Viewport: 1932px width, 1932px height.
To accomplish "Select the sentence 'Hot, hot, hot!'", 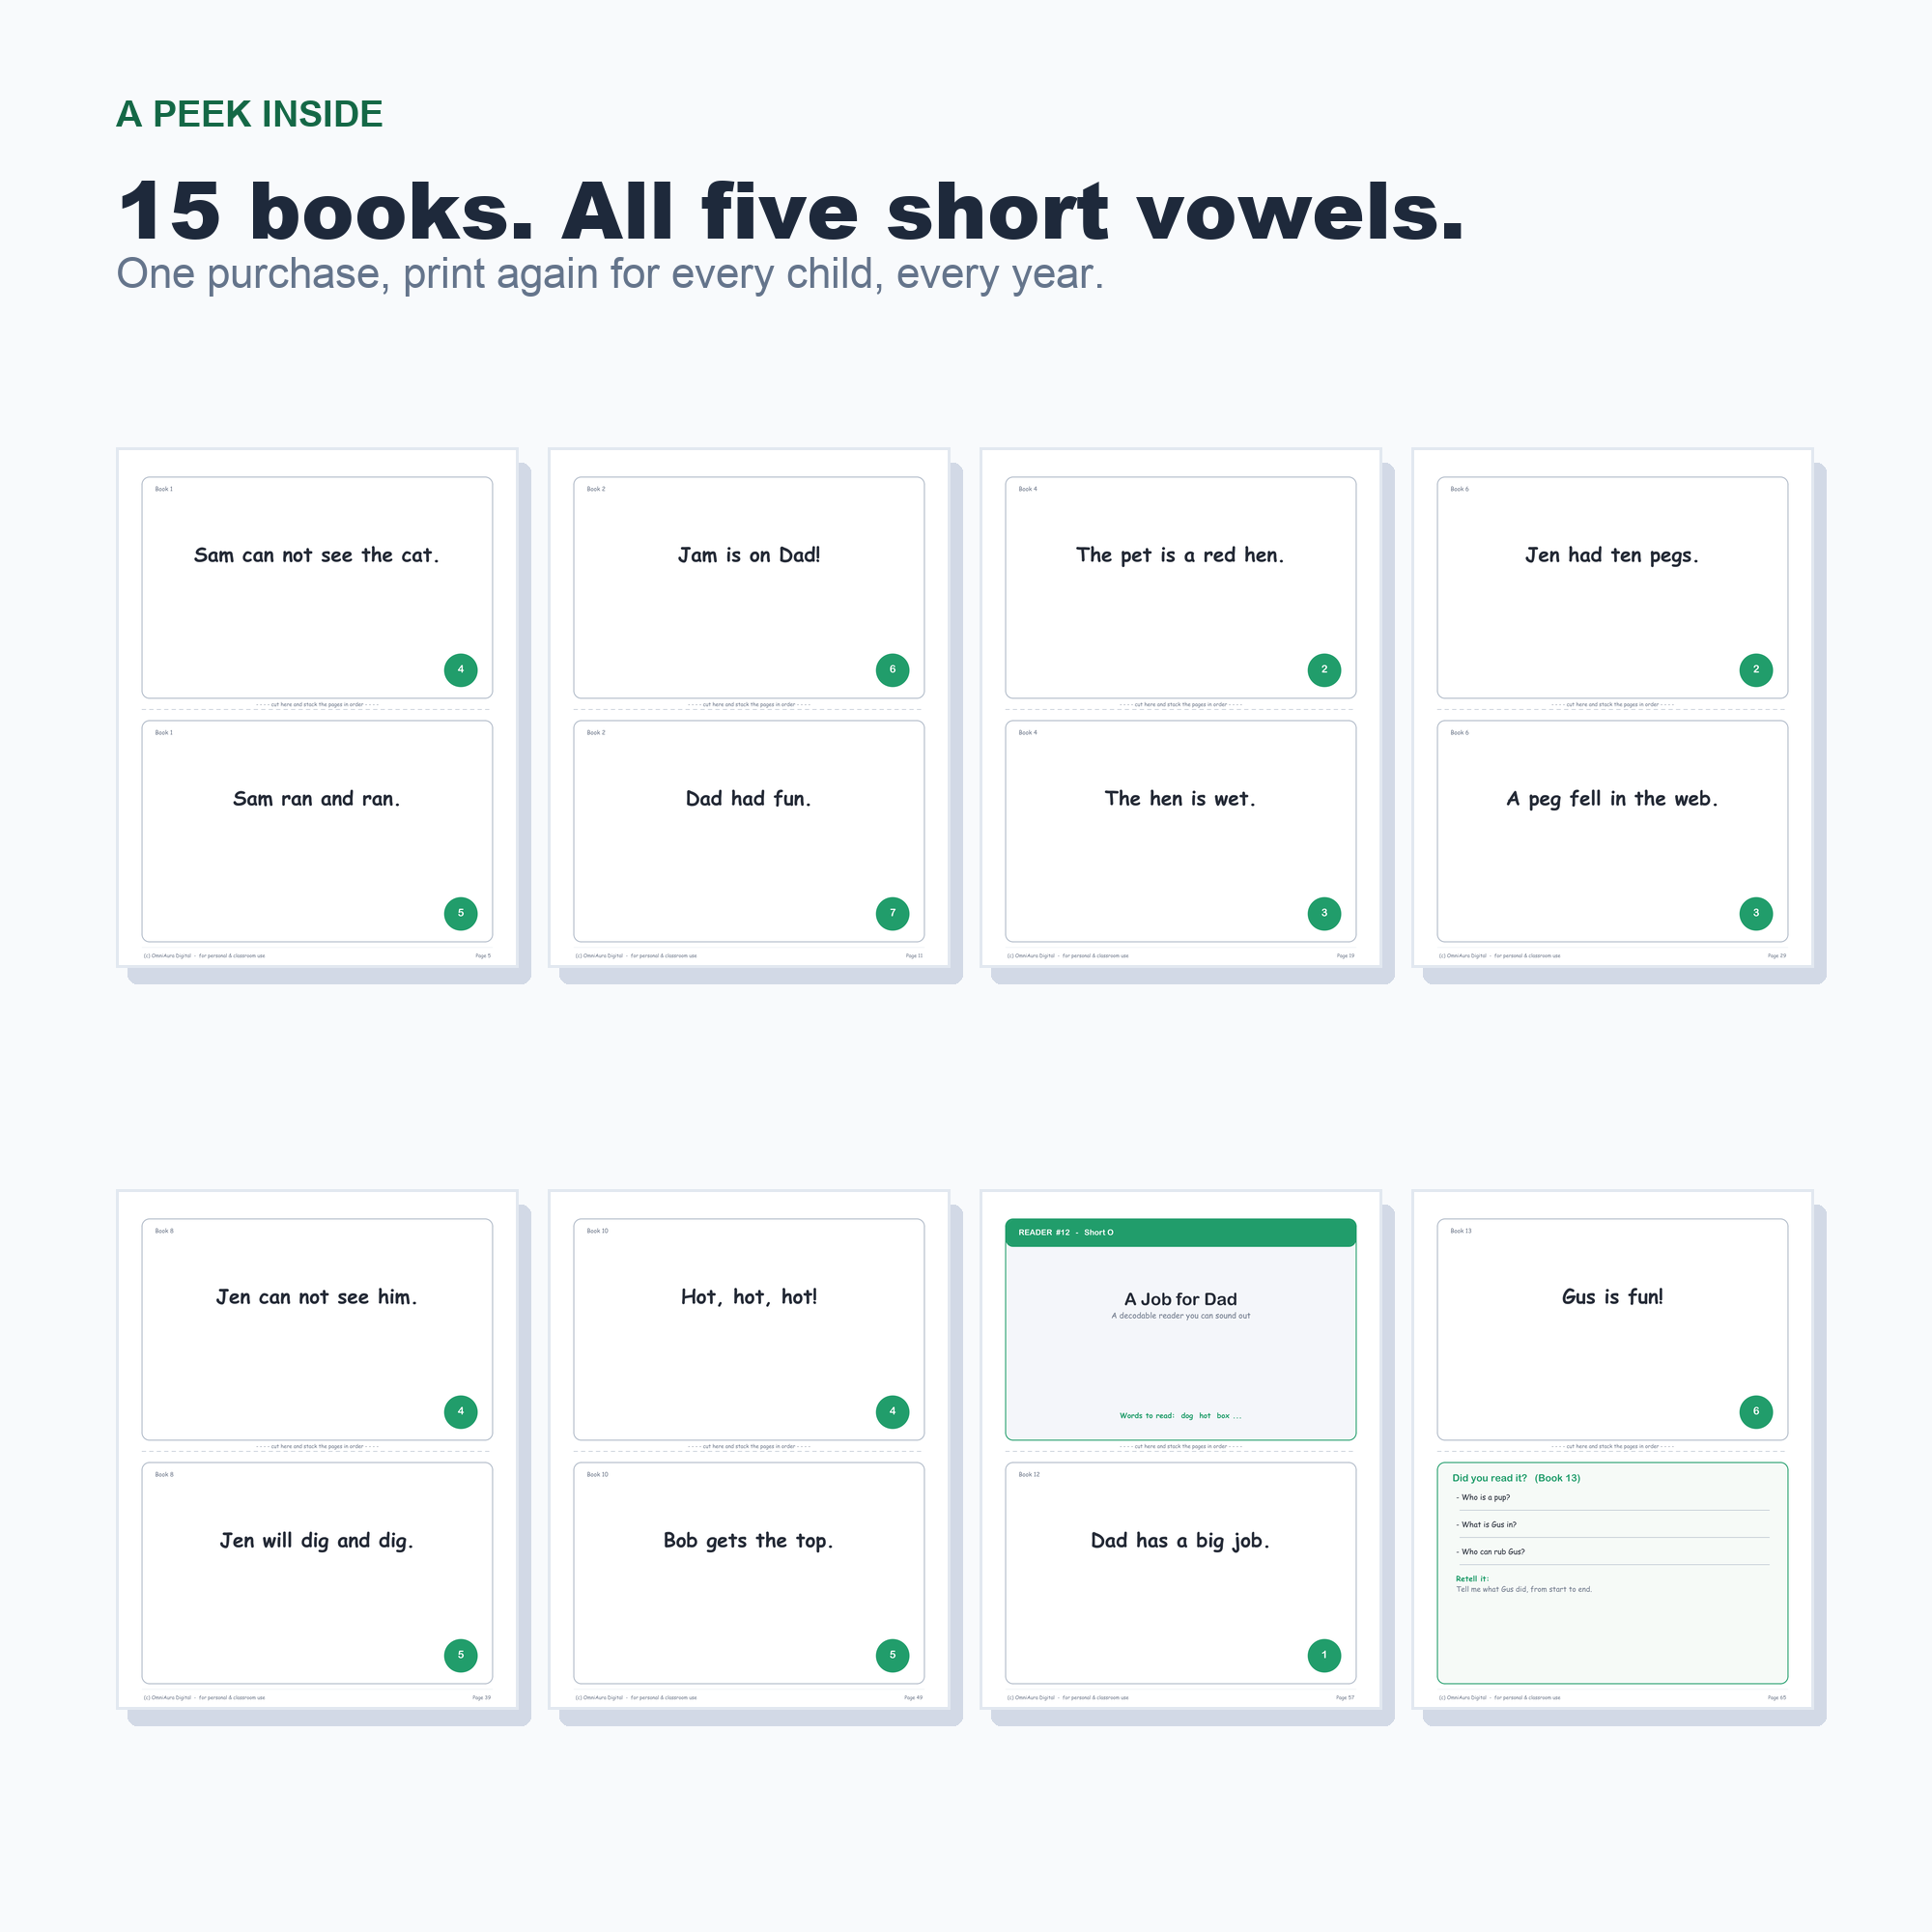I will tap(749, 1297).
